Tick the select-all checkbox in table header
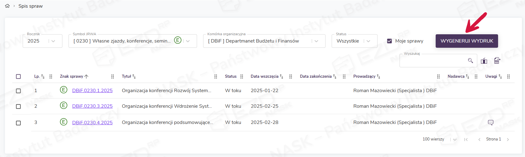This screenshot has height=157, width=525. click(18, 77)
